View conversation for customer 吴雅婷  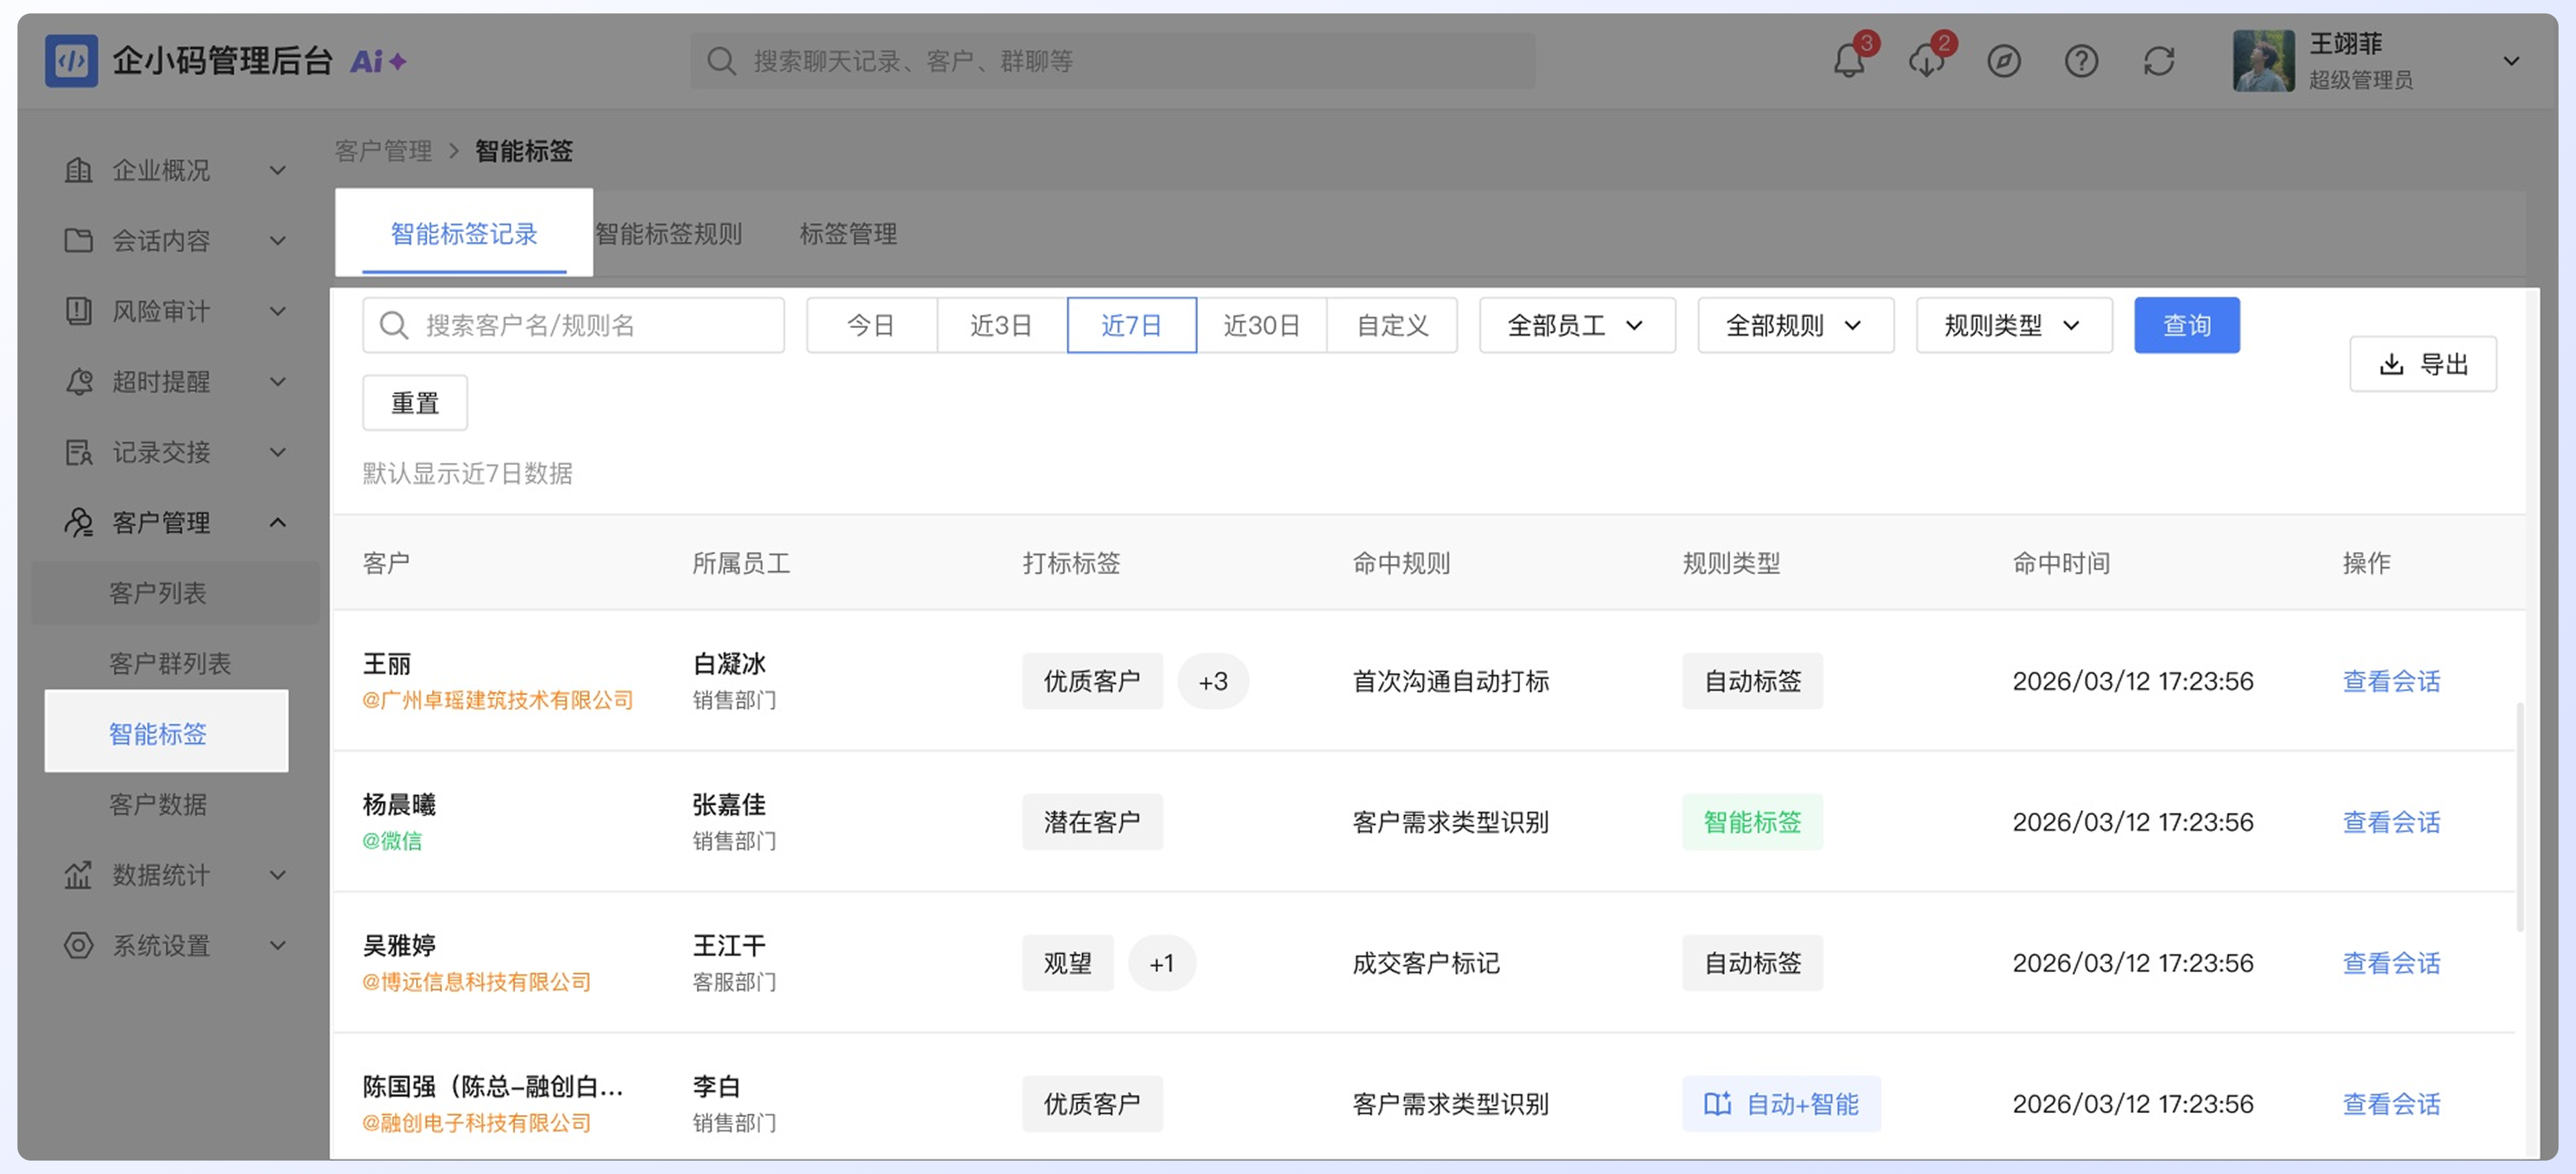(2391, 963)
